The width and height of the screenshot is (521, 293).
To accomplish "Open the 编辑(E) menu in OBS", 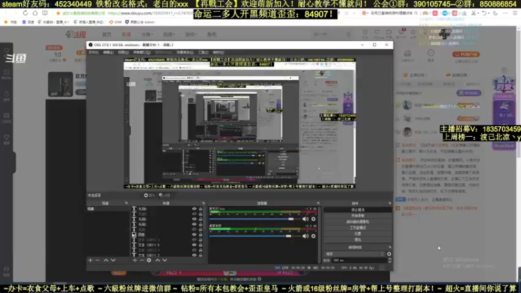I will (x=108, y=53).
